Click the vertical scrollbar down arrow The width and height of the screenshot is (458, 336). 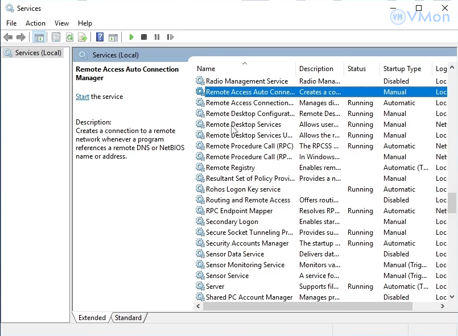click(x=452, y=297)
